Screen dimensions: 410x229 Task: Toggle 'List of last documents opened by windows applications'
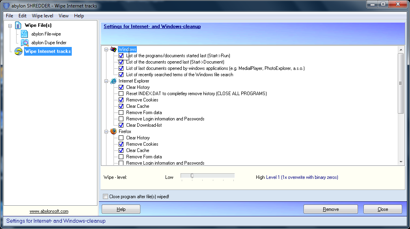tap(121, 68)
